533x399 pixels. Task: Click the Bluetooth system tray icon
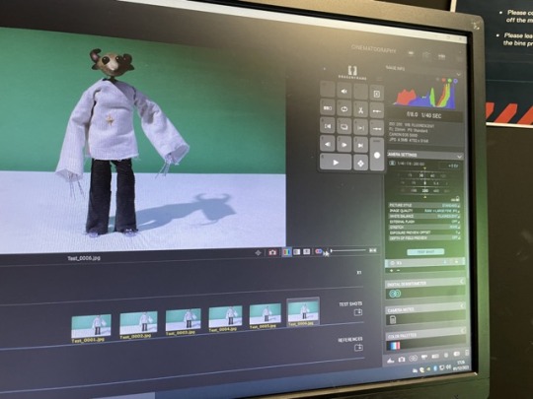coord(435,368)
